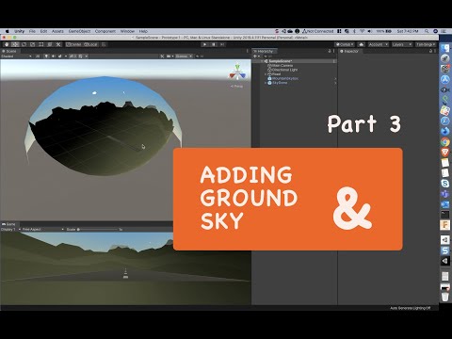Toggle the Center pivot mode button

pyautogui.click(x=73, y=44)
